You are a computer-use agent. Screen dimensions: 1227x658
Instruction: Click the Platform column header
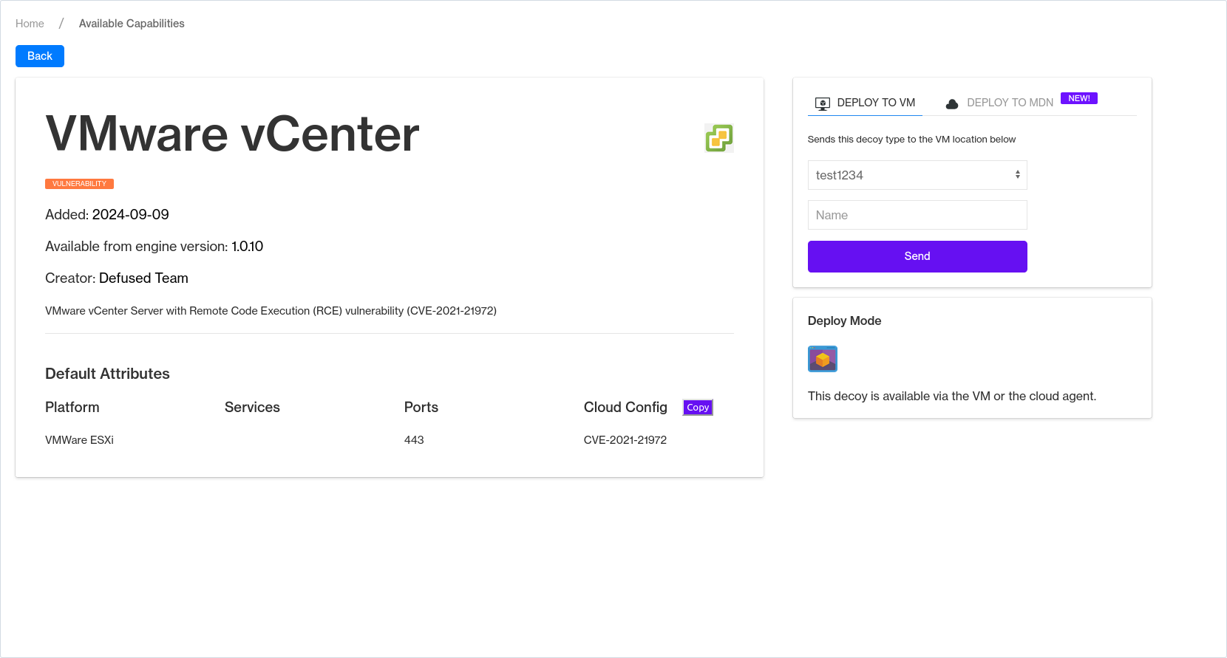click(72, 408)
